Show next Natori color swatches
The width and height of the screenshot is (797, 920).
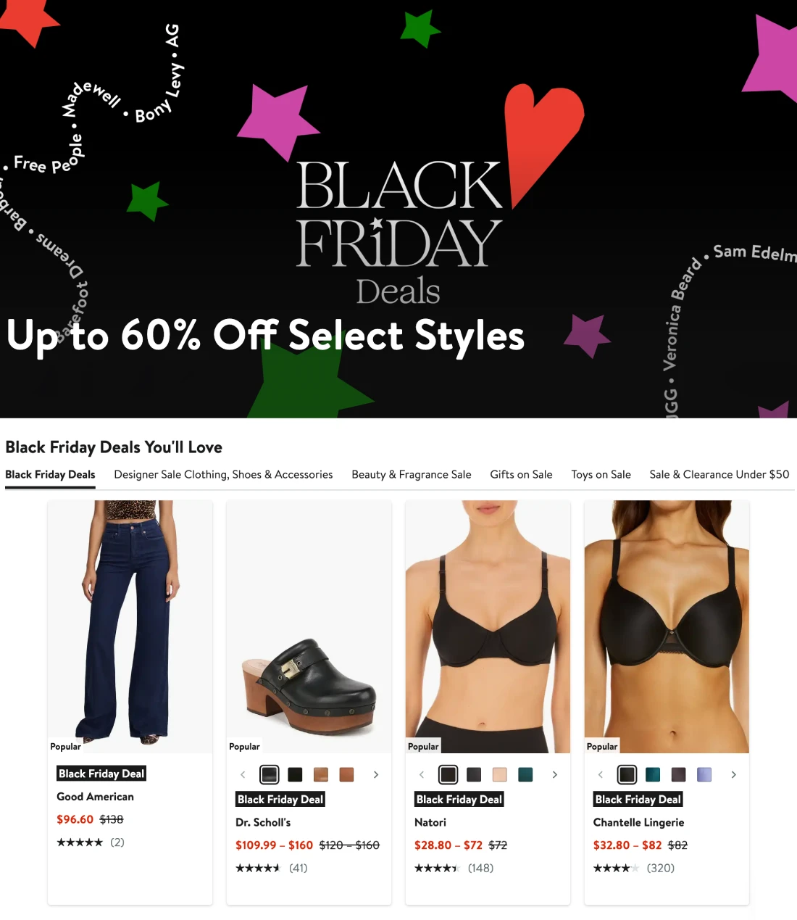(554, 775)
